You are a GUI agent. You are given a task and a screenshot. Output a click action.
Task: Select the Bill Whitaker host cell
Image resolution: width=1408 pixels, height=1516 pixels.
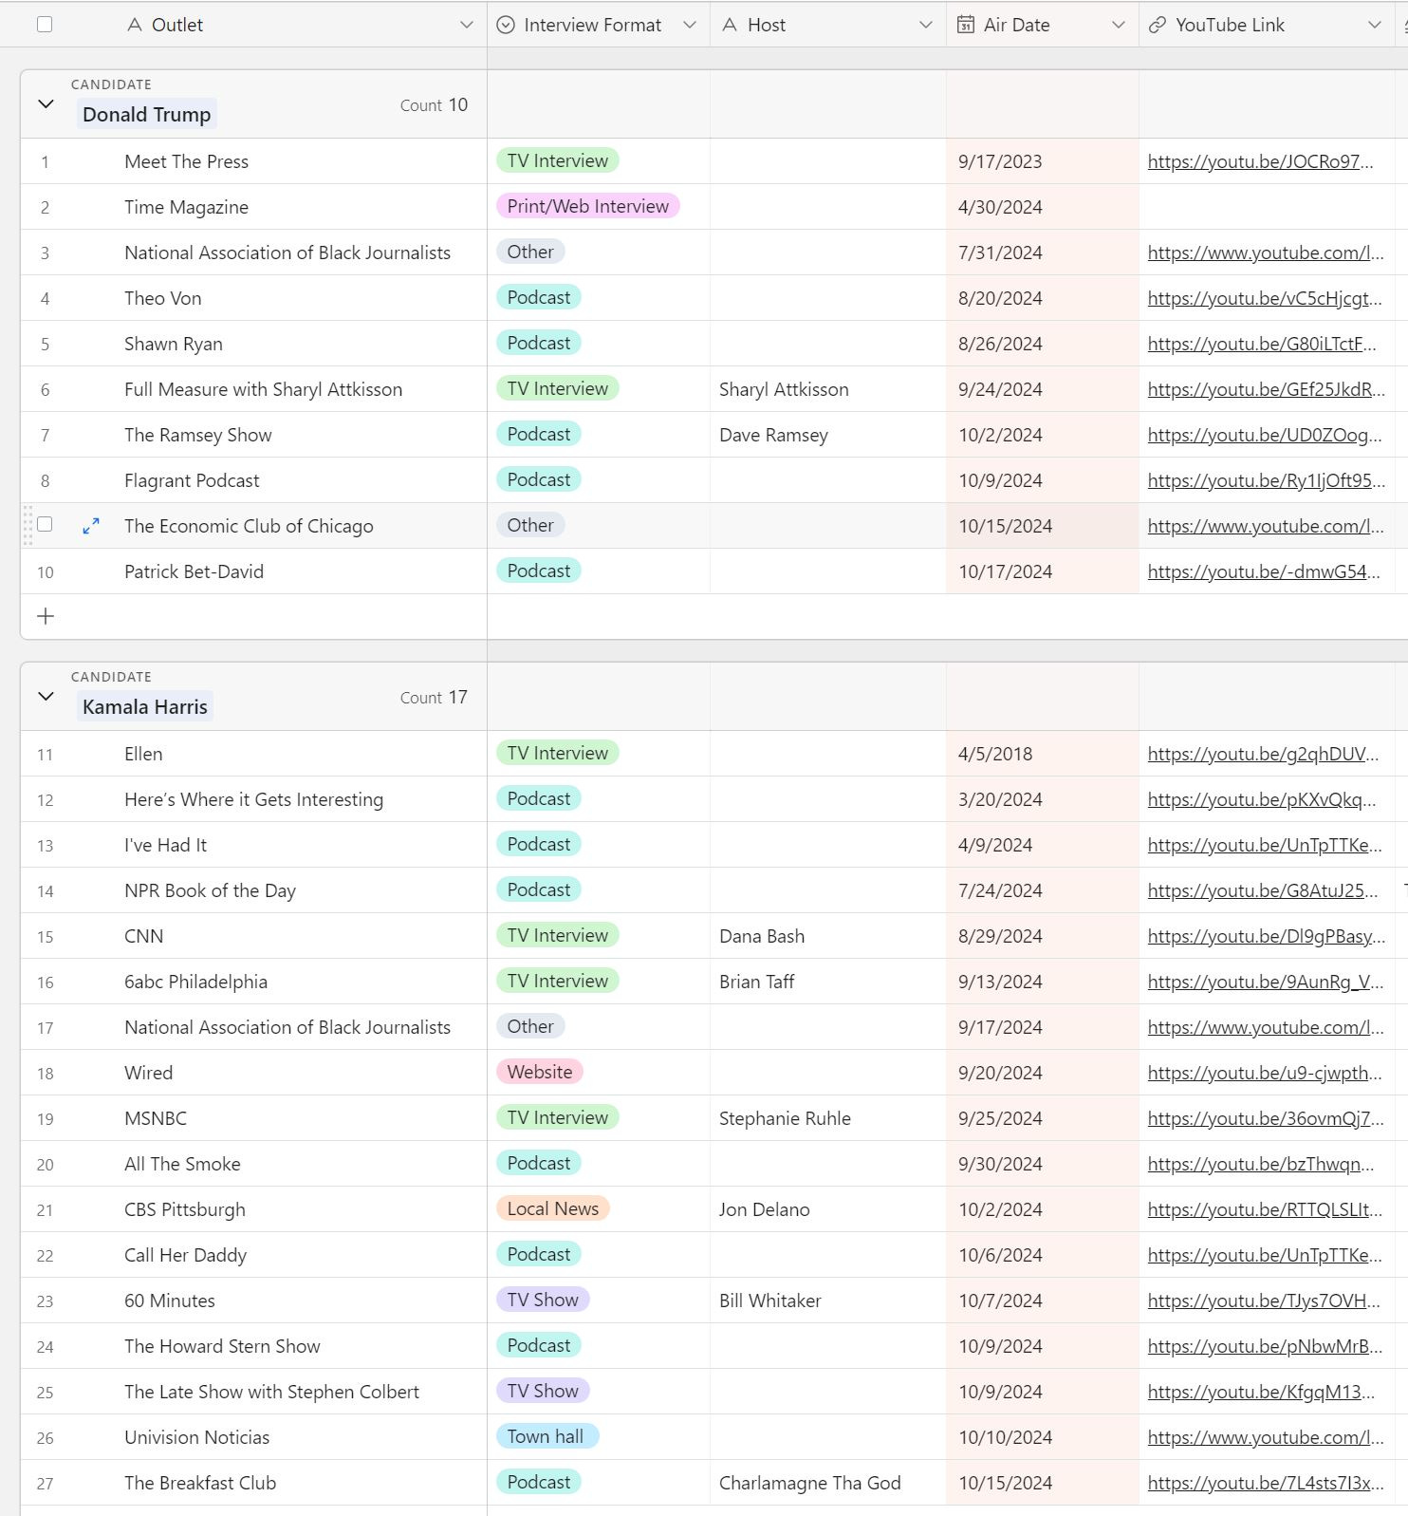click(828, 1301)
